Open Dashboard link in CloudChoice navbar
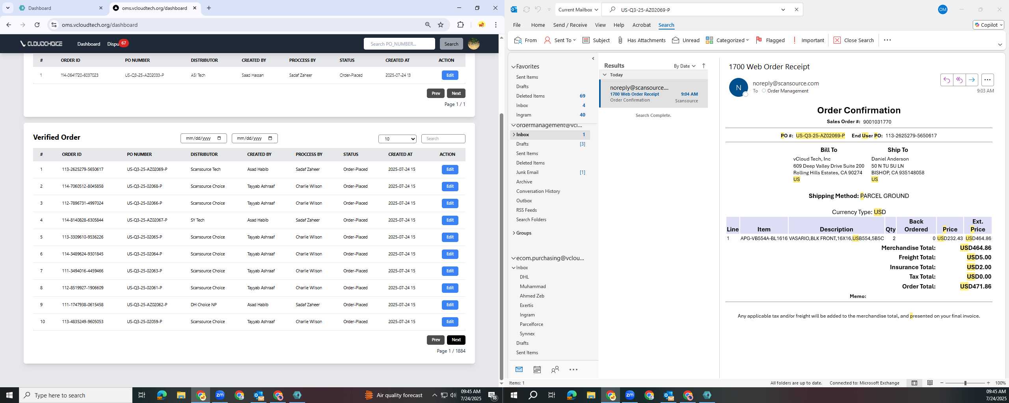Viewport: 1009px width, 403px height. click(x=89, y=44)
